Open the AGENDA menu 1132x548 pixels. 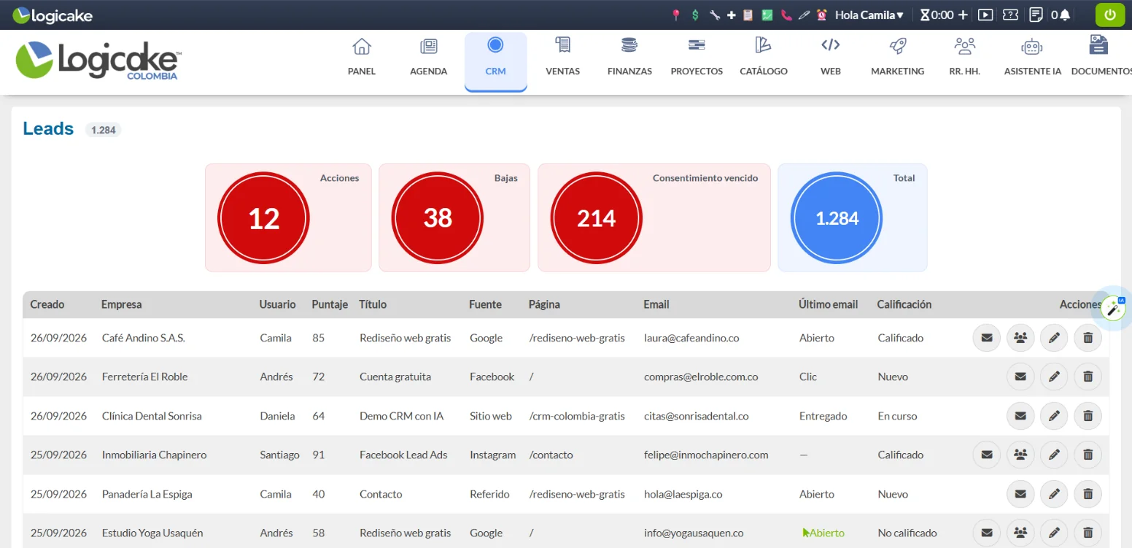pos(429,57)
